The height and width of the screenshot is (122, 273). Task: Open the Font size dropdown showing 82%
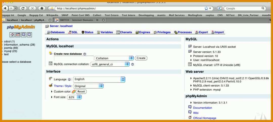pos(74,97)
